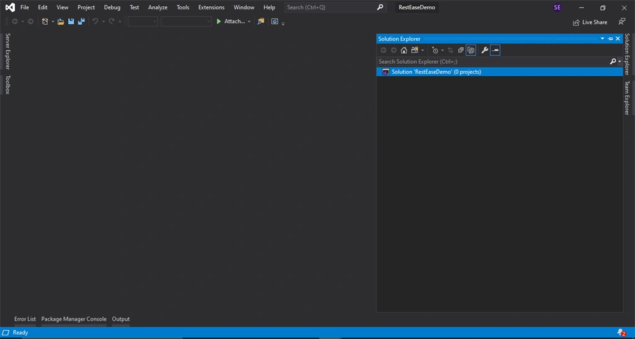Screen dimensions: 635x339
Task: Open the Solution Explorer search options dropdown
Action: [619, 61]
